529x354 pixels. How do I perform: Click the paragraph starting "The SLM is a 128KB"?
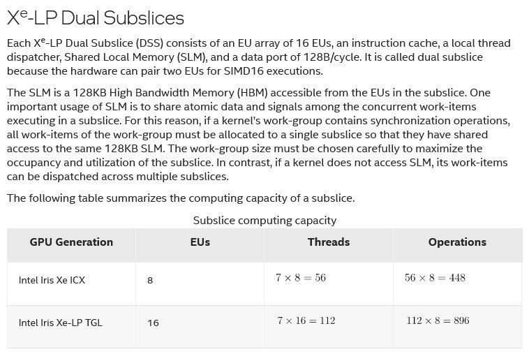click(258, 134)
